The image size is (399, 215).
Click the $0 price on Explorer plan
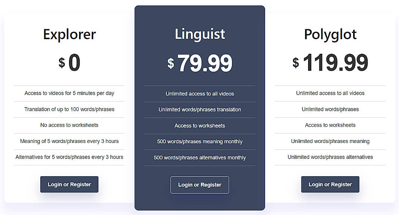click(x=69, y=63)
